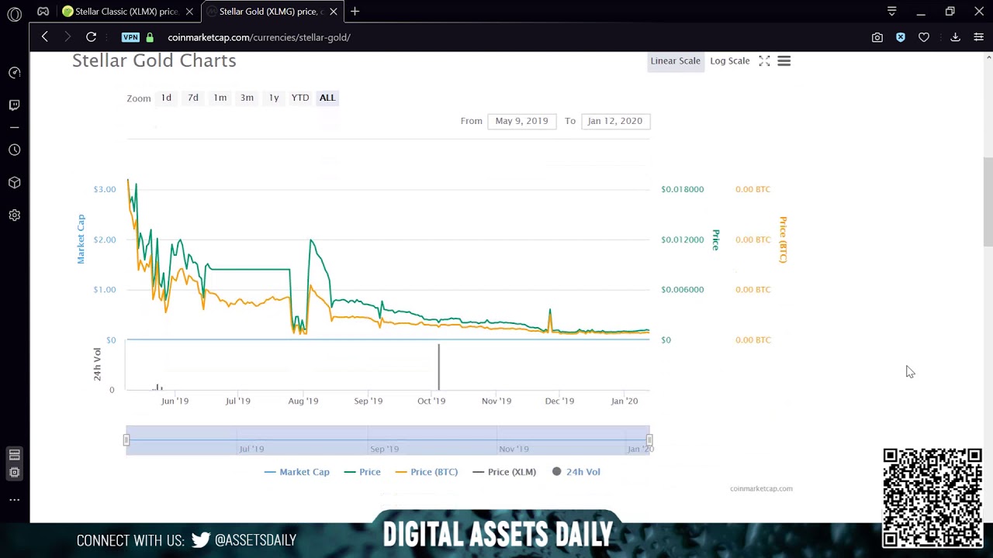This screenshot has width=993, height=558.
Task: Set zoom to 7d
Action: (x=193, y=98)
